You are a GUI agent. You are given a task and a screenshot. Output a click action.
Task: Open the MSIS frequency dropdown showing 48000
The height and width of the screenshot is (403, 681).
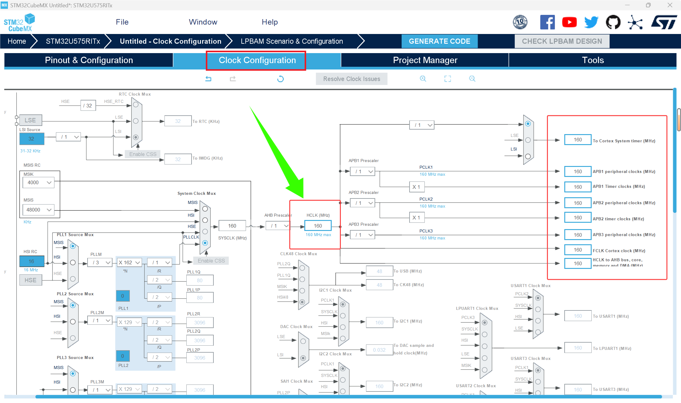pyautogui.click(x=39, y=210)
